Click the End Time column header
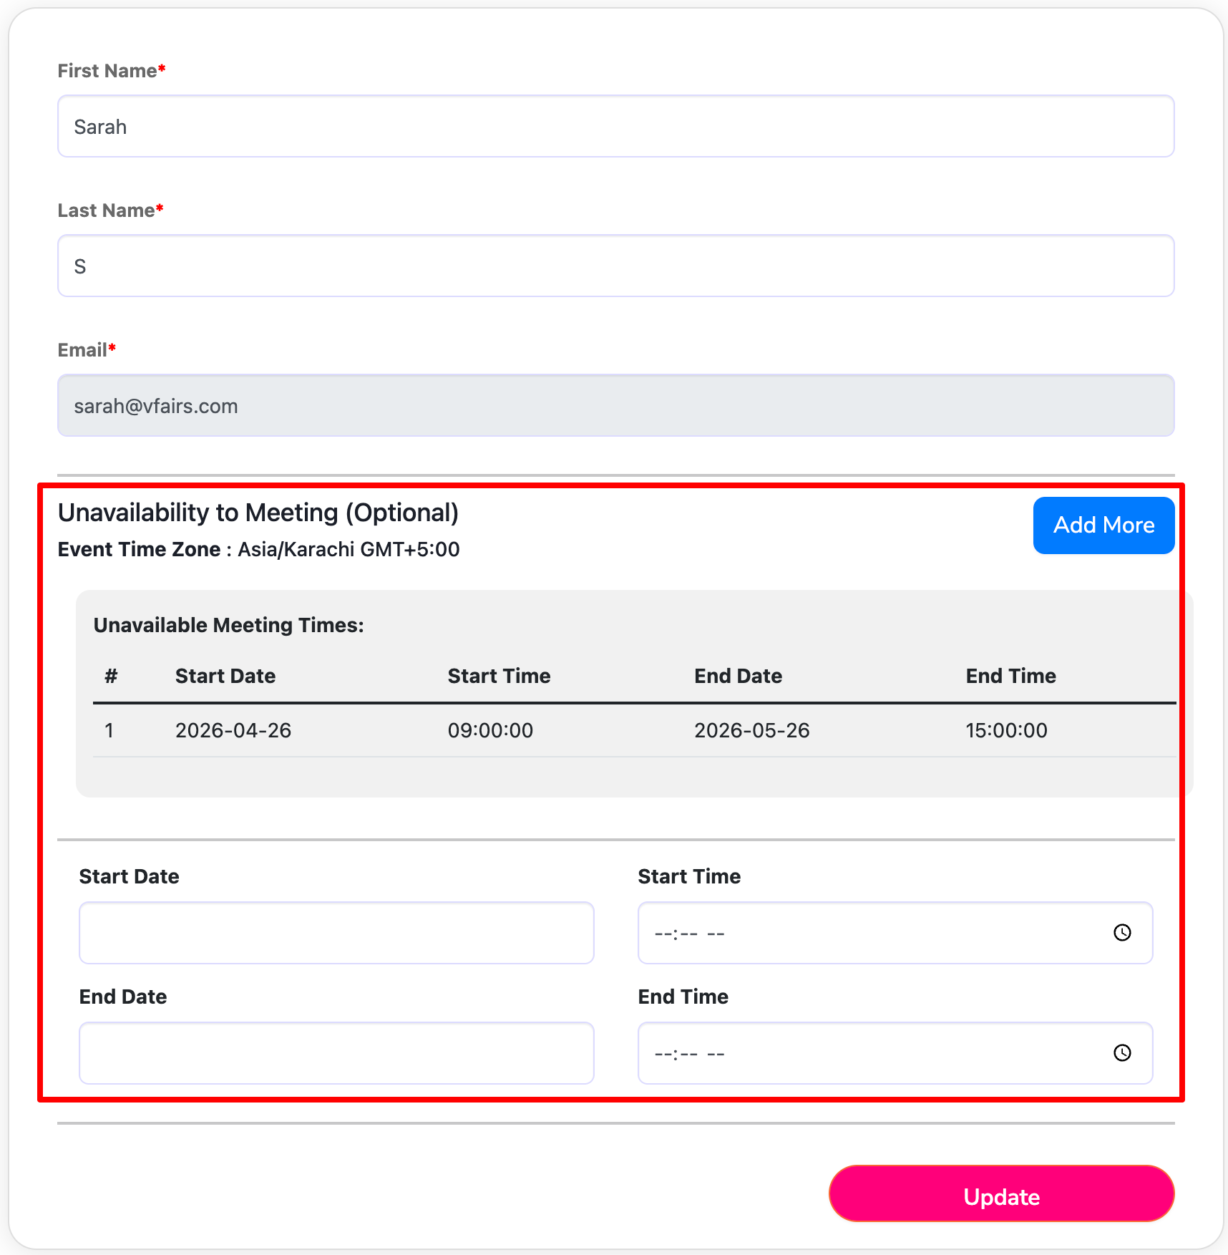 [x=1010, y=676]
